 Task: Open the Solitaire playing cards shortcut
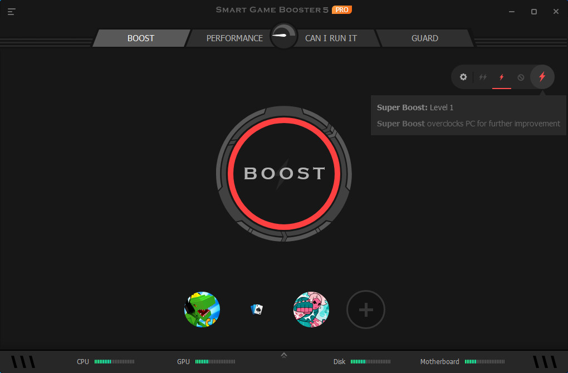click(x=256, y=309)
